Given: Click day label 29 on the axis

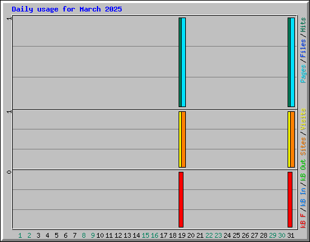Looking at the screenshot, I should 272,235.
